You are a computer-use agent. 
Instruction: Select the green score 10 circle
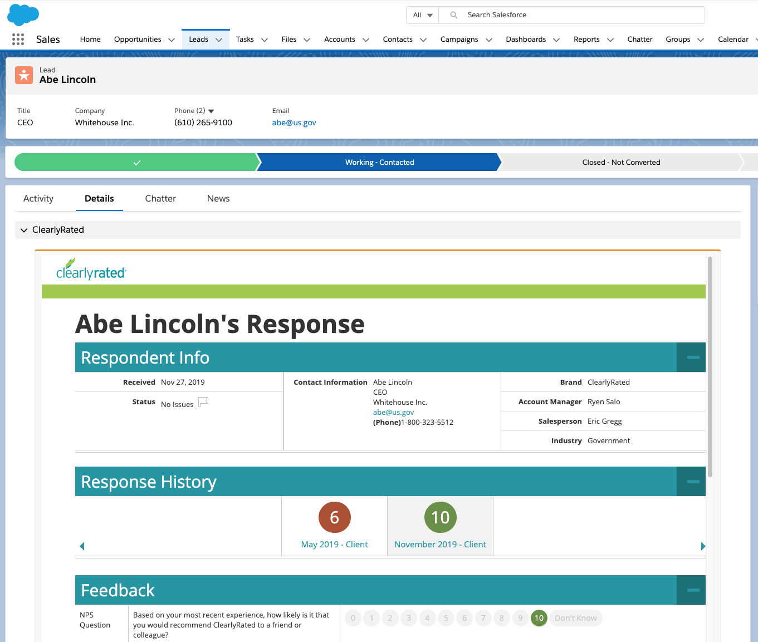pos(441,517)
